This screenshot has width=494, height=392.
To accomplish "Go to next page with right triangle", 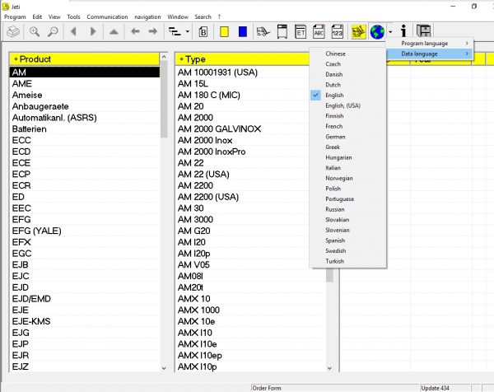I will tap(92, 31).
